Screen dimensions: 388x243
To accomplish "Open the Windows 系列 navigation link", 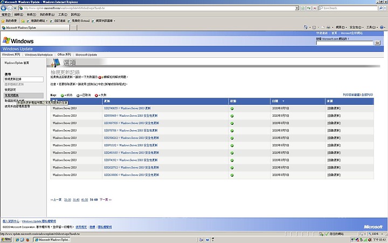I will click(x=11, y=55).
